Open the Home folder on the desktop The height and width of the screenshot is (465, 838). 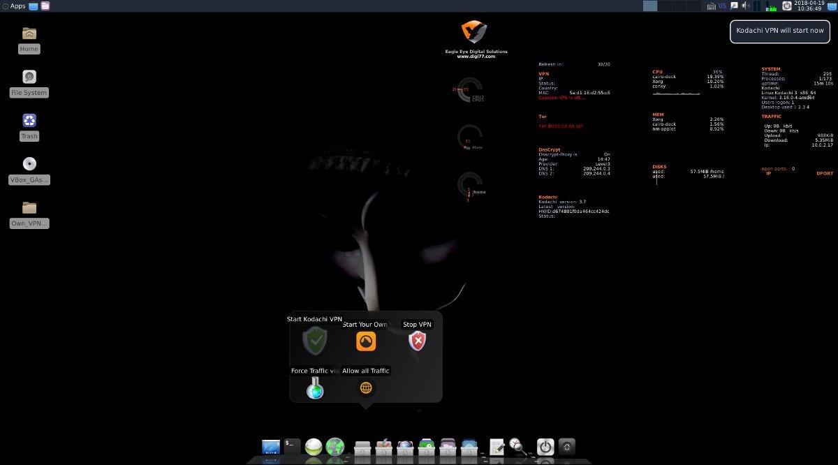[x=29, y=33]
